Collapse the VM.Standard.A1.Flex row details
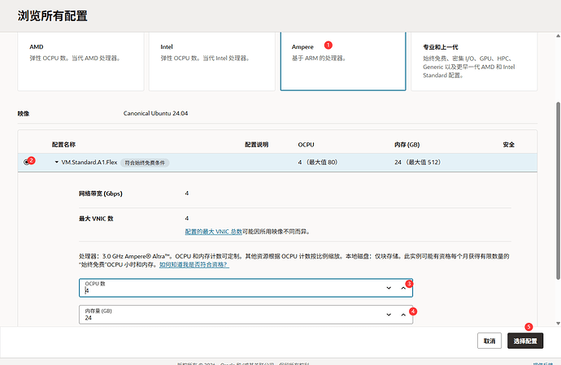 56,162
